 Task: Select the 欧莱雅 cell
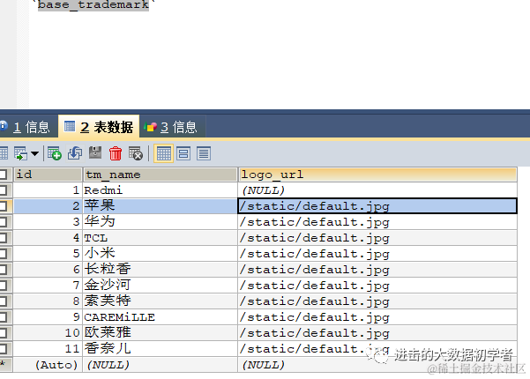point(160,333)
